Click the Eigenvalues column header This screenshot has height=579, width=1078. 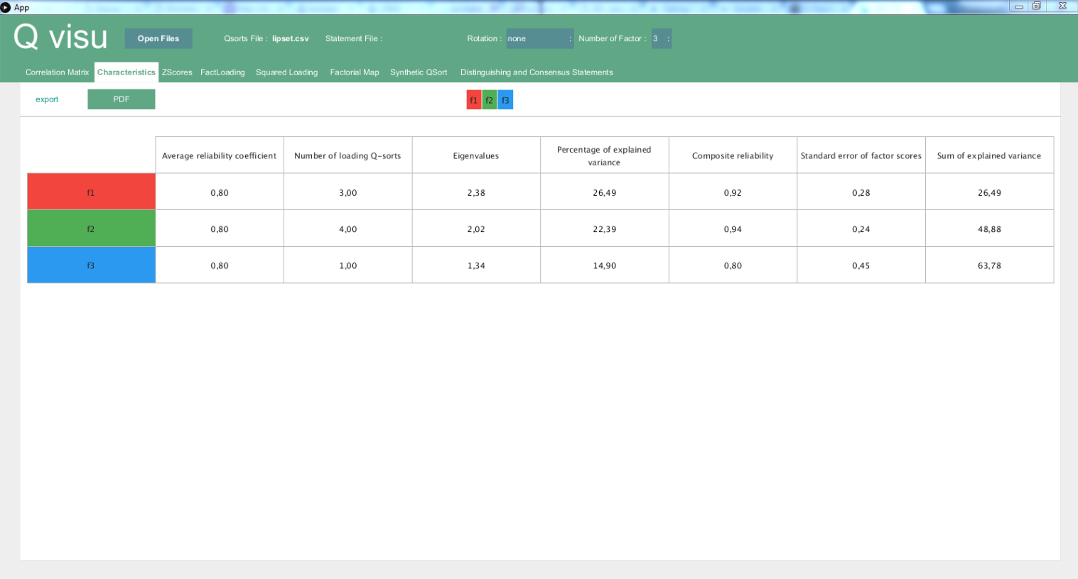(476, 155)
